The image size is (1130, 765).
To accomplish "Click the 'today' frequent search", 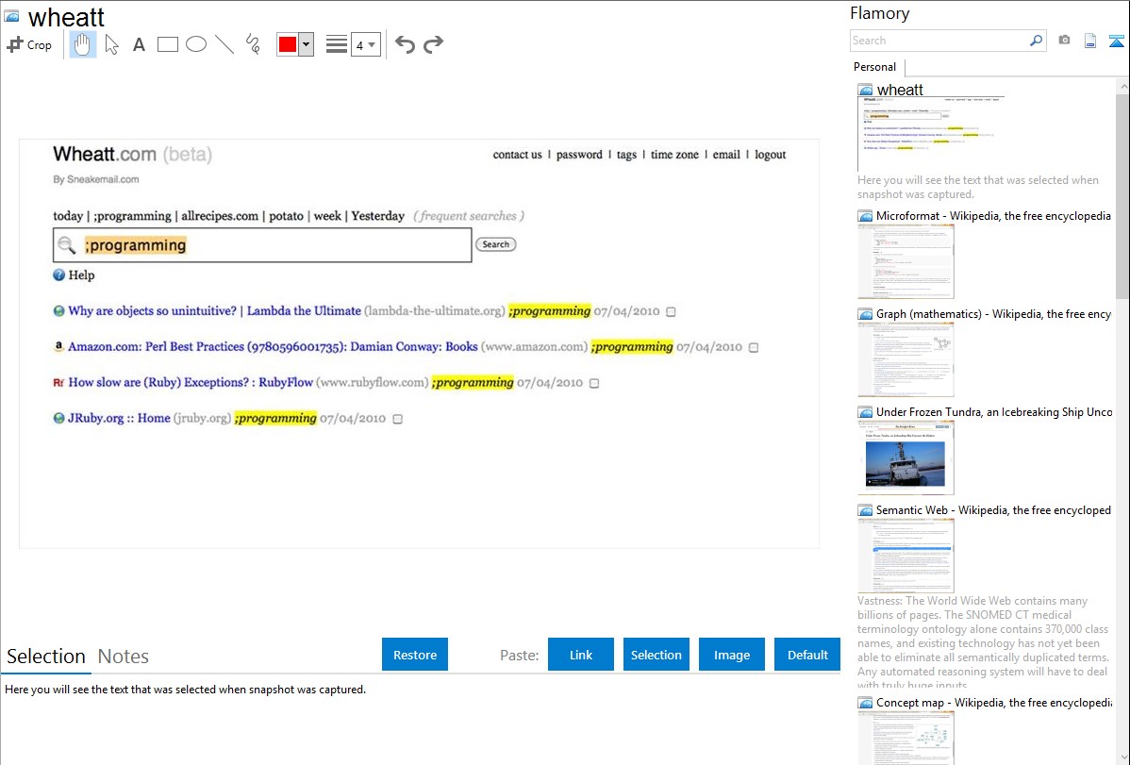I will coord(68,216).
